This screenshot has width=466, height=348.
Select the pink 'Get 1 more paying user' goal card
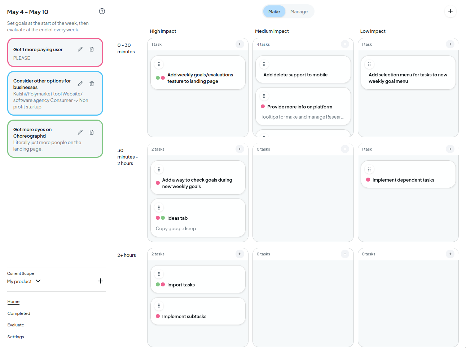[x=55, y=53]
